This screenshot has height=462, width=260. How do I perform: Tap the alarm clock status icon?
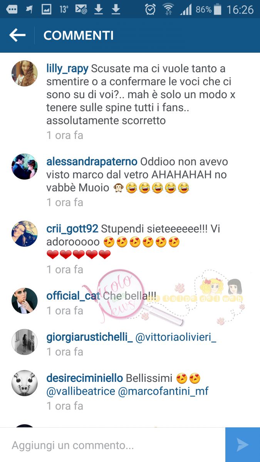(150, 9)
